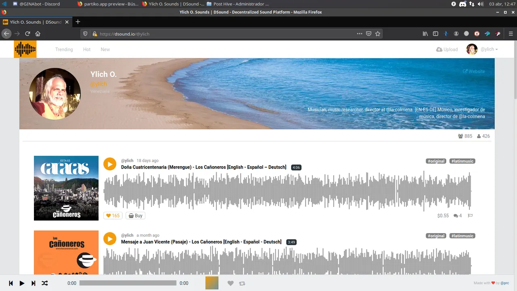Click the current track artwork in the player
The width and height of the screenshot is (517, 291).
[x=212, y=283]
